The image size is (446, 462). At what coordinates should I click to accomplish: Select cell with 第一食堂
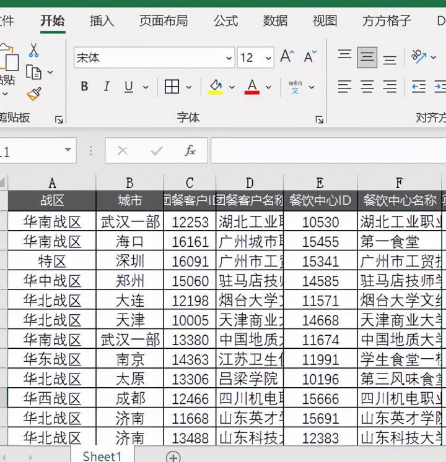pyautogui.click(x=400, y=241)
